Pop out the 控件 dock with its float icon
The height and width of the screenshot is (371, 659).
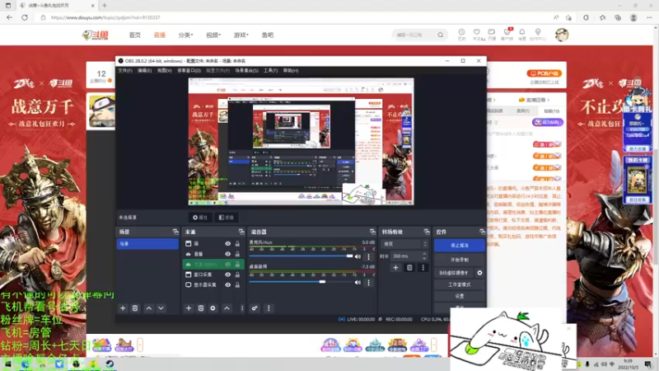click(482, 232)
